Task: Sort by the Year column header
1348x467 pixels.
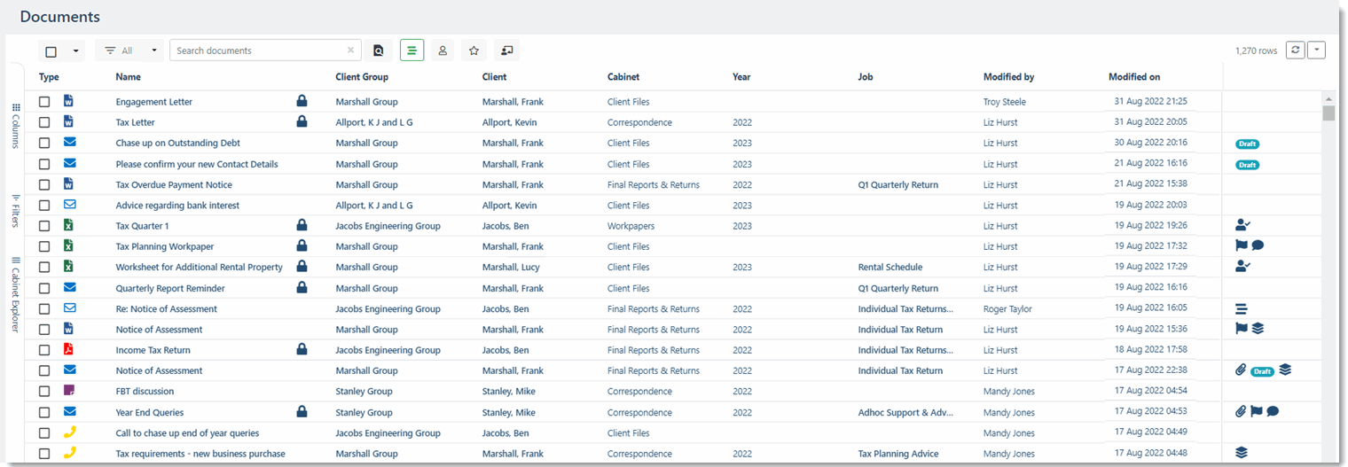Action: (741, 77)
